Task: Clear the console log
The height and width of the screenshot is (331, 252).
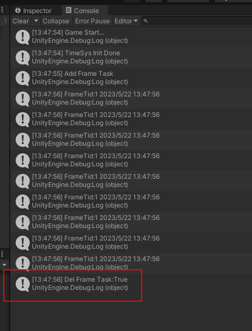Action: click(x=21, y=21)
